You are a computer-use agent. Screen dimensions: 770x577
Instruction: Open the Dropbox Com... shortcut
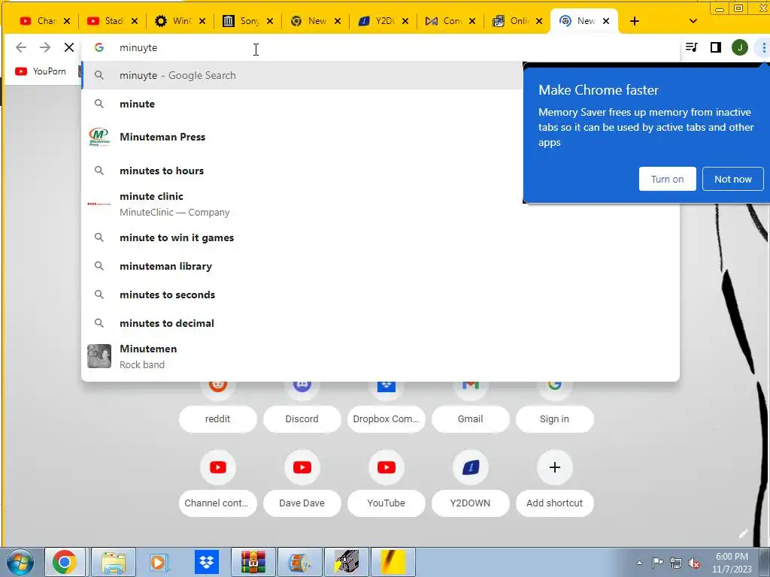386,418
